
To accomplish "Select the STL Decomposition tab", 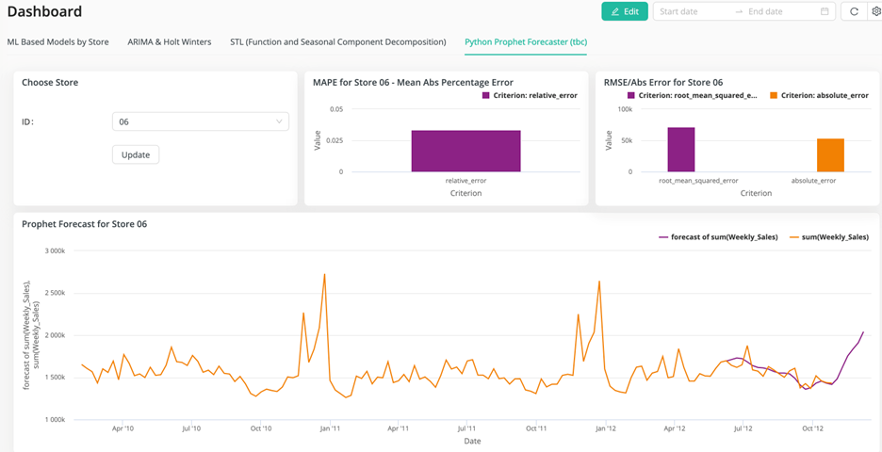I will pyautogui.click(x=336, y=42).
